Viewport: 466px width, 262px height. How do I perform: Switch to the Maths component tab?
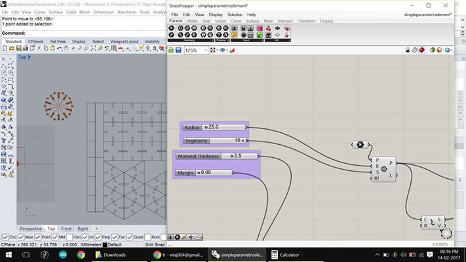point(192,21)
